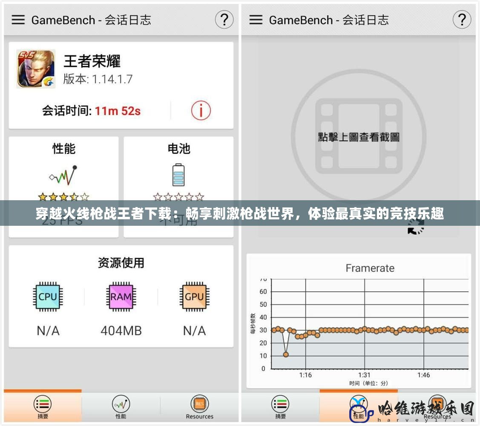Switch to 性能 tab in left screen

pos(121,407)
